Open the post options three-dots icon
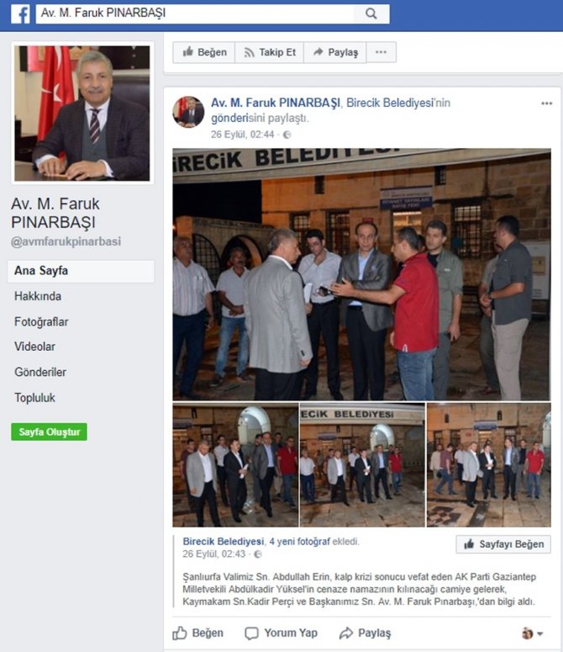This screenshot has height=652, width=563. (x=546, y=103)
